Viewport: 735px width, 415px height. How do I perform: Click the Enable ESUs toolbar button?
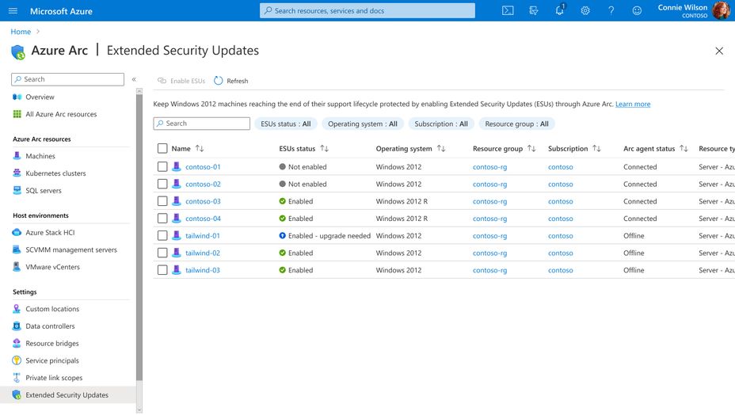click(x=181, y=81)
